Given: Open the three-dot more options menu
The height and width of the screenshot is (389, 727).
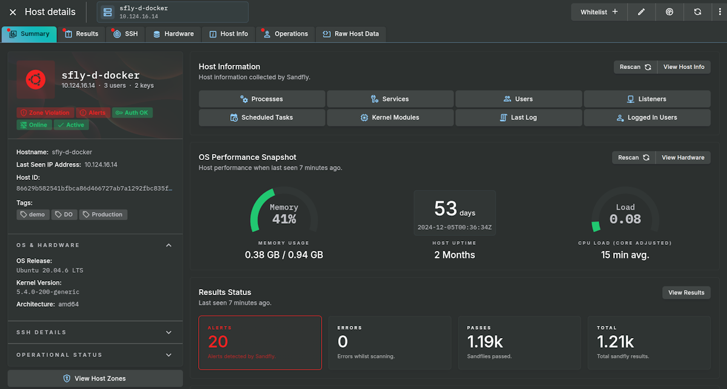Looking at the screenshot, I should pos(719,12).
